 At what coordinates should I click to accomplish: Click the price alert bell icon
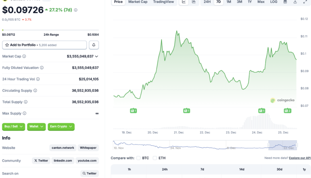(94, 45)
